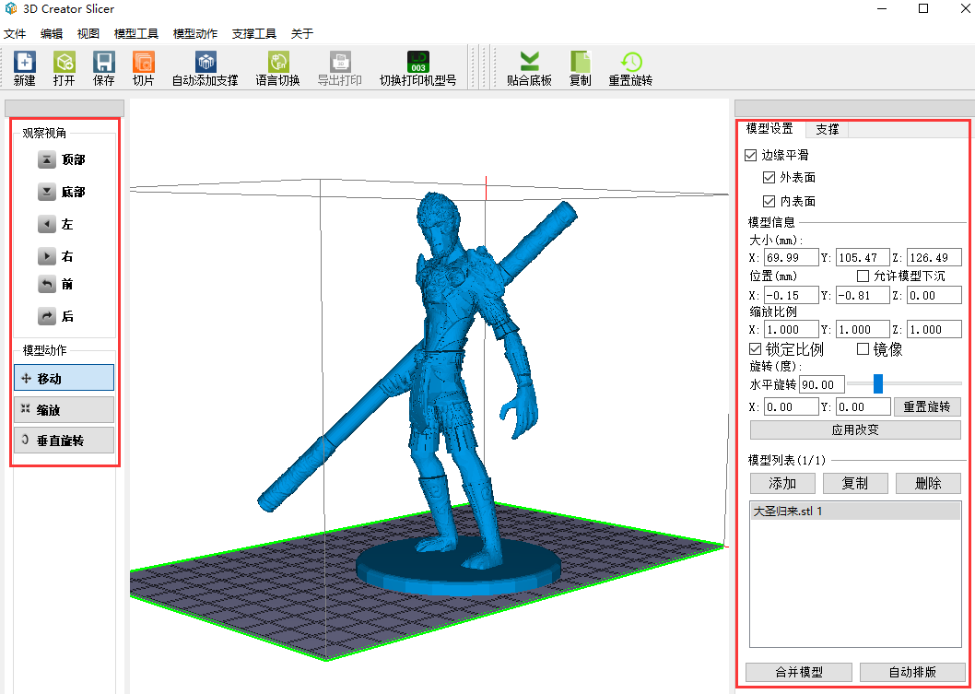The height and width of the screenshot is (694, 975).
Task: Click the 合并模型 button
Action: (799, 672)
